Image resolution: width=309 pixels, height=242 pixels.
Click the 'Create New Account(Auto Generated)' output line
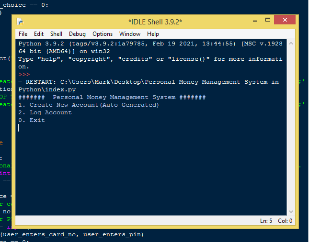pos(94,105)
